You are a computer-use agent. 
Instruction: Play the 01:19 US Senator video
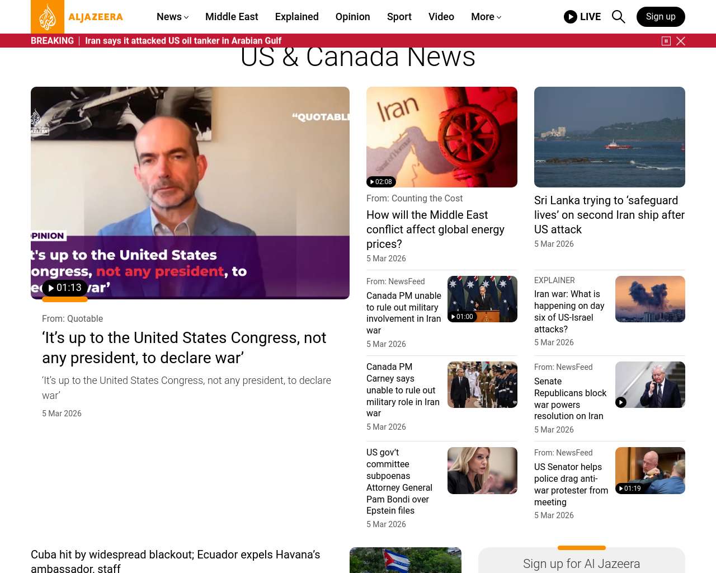pyautogui.click(x=630, y=489)
